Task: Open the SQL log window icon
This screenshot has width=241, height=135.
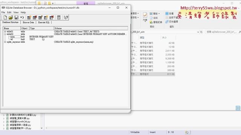Action: tap(59, 18)
